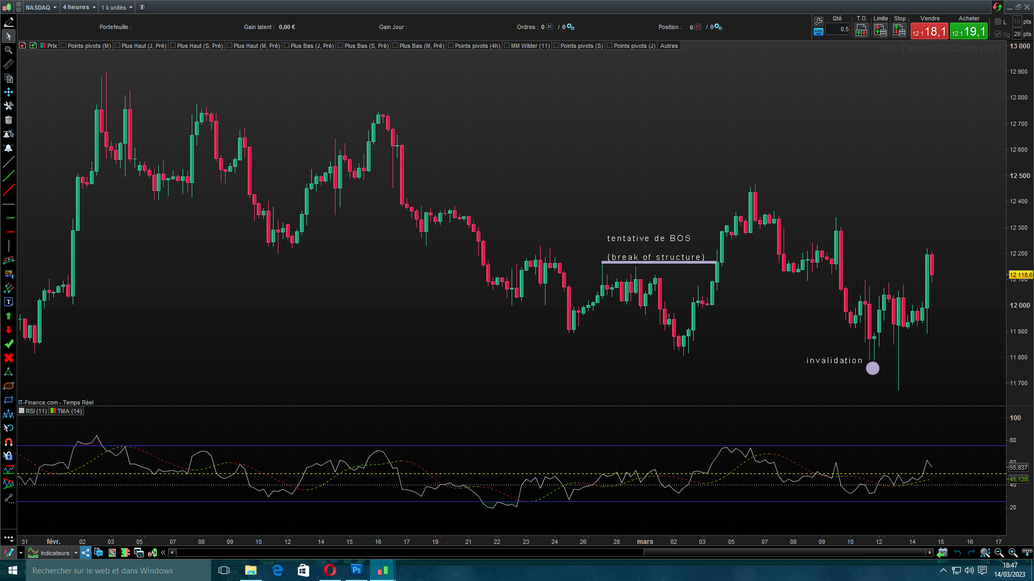Click the Limite order ticket icon

(x=880, y=31)
